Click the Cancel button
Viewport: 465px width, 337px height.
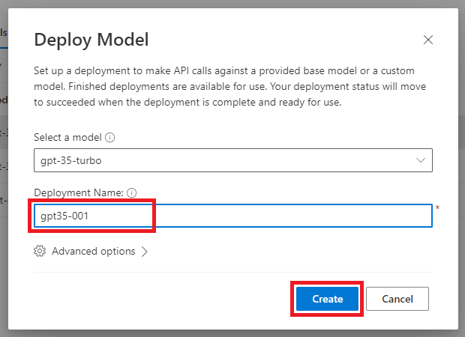coord(397,299)
